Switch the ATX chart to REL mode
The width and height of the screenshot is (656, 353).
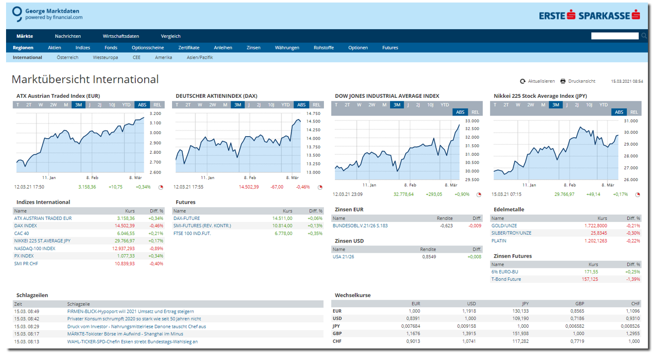(x=157, y=105)
